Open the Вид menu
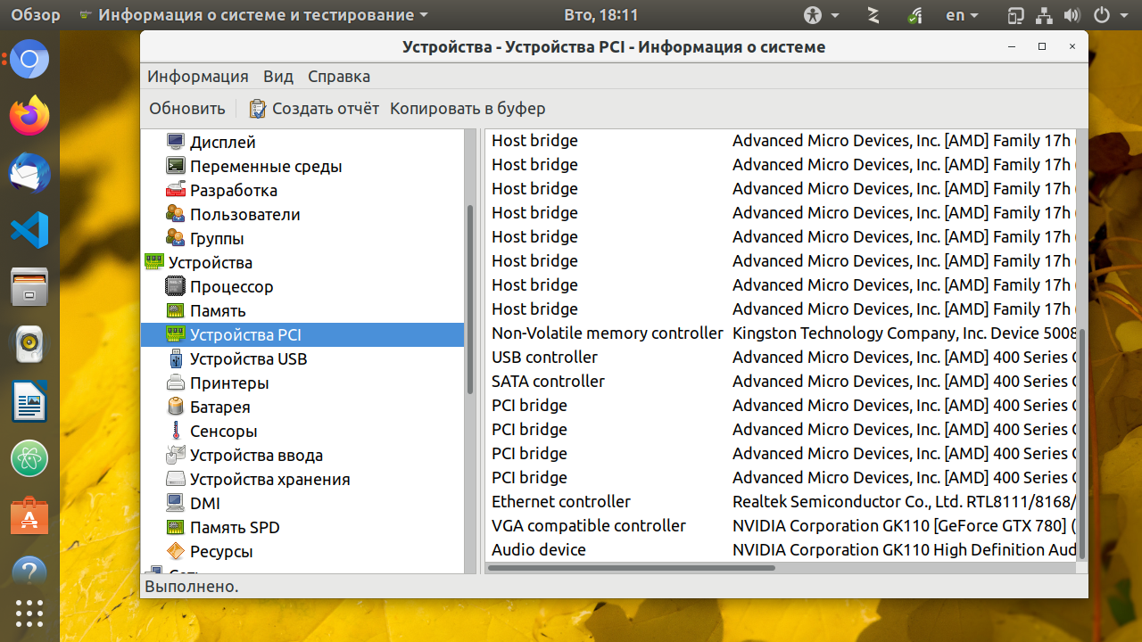The image size is (1142, 642). click(x=278, y=77)
